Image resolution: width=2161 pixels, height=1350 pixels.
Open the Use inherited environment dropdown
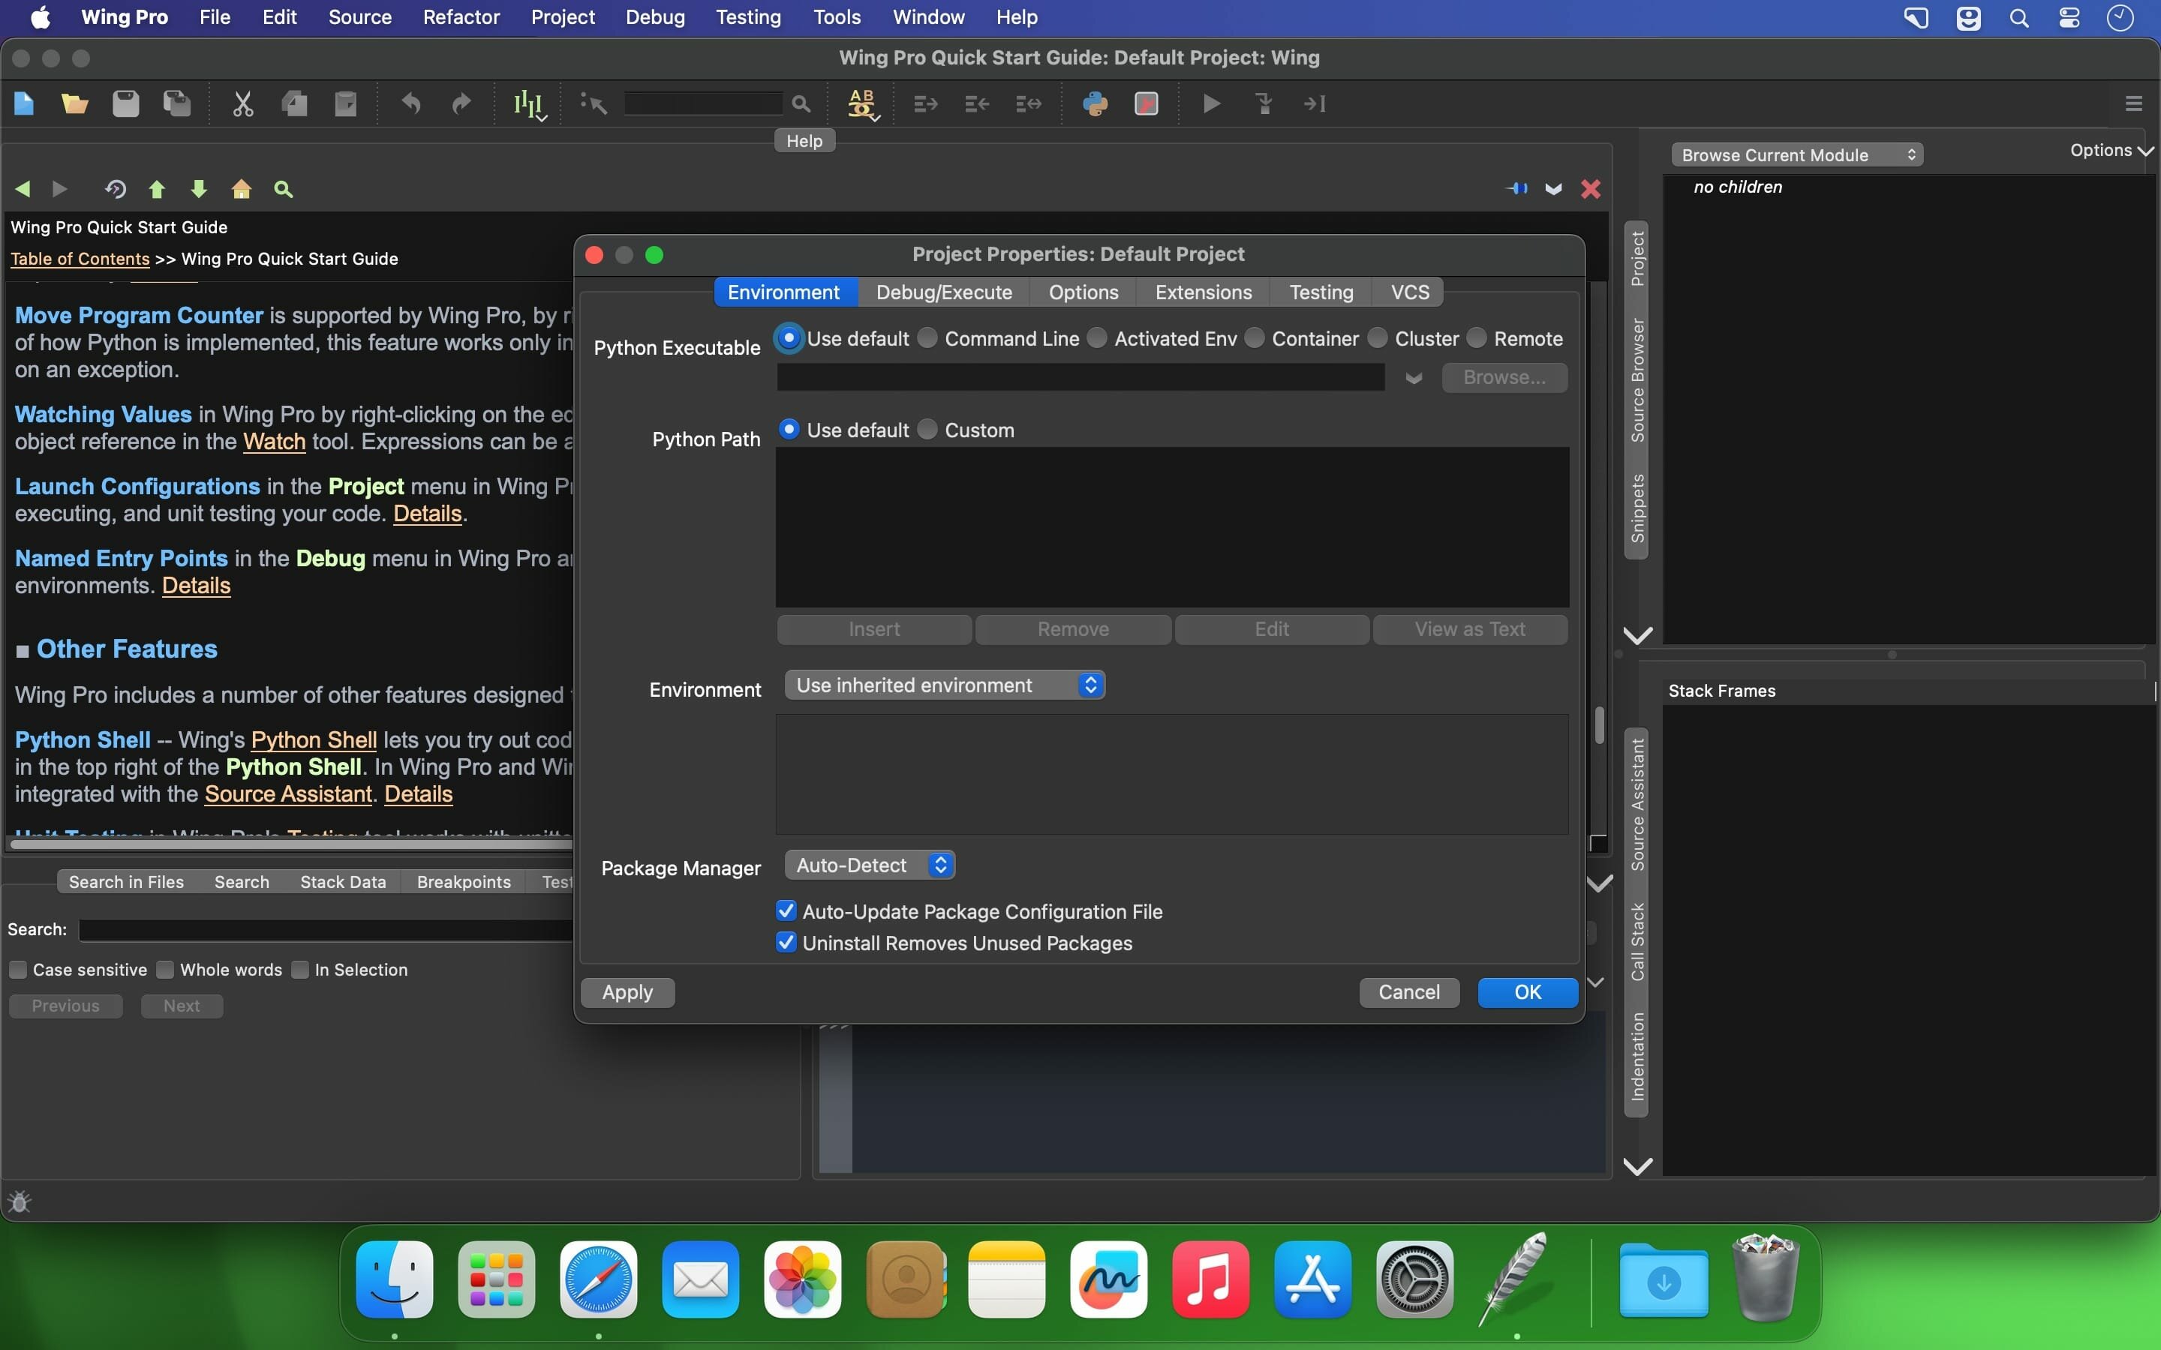[x=945, y=685]
